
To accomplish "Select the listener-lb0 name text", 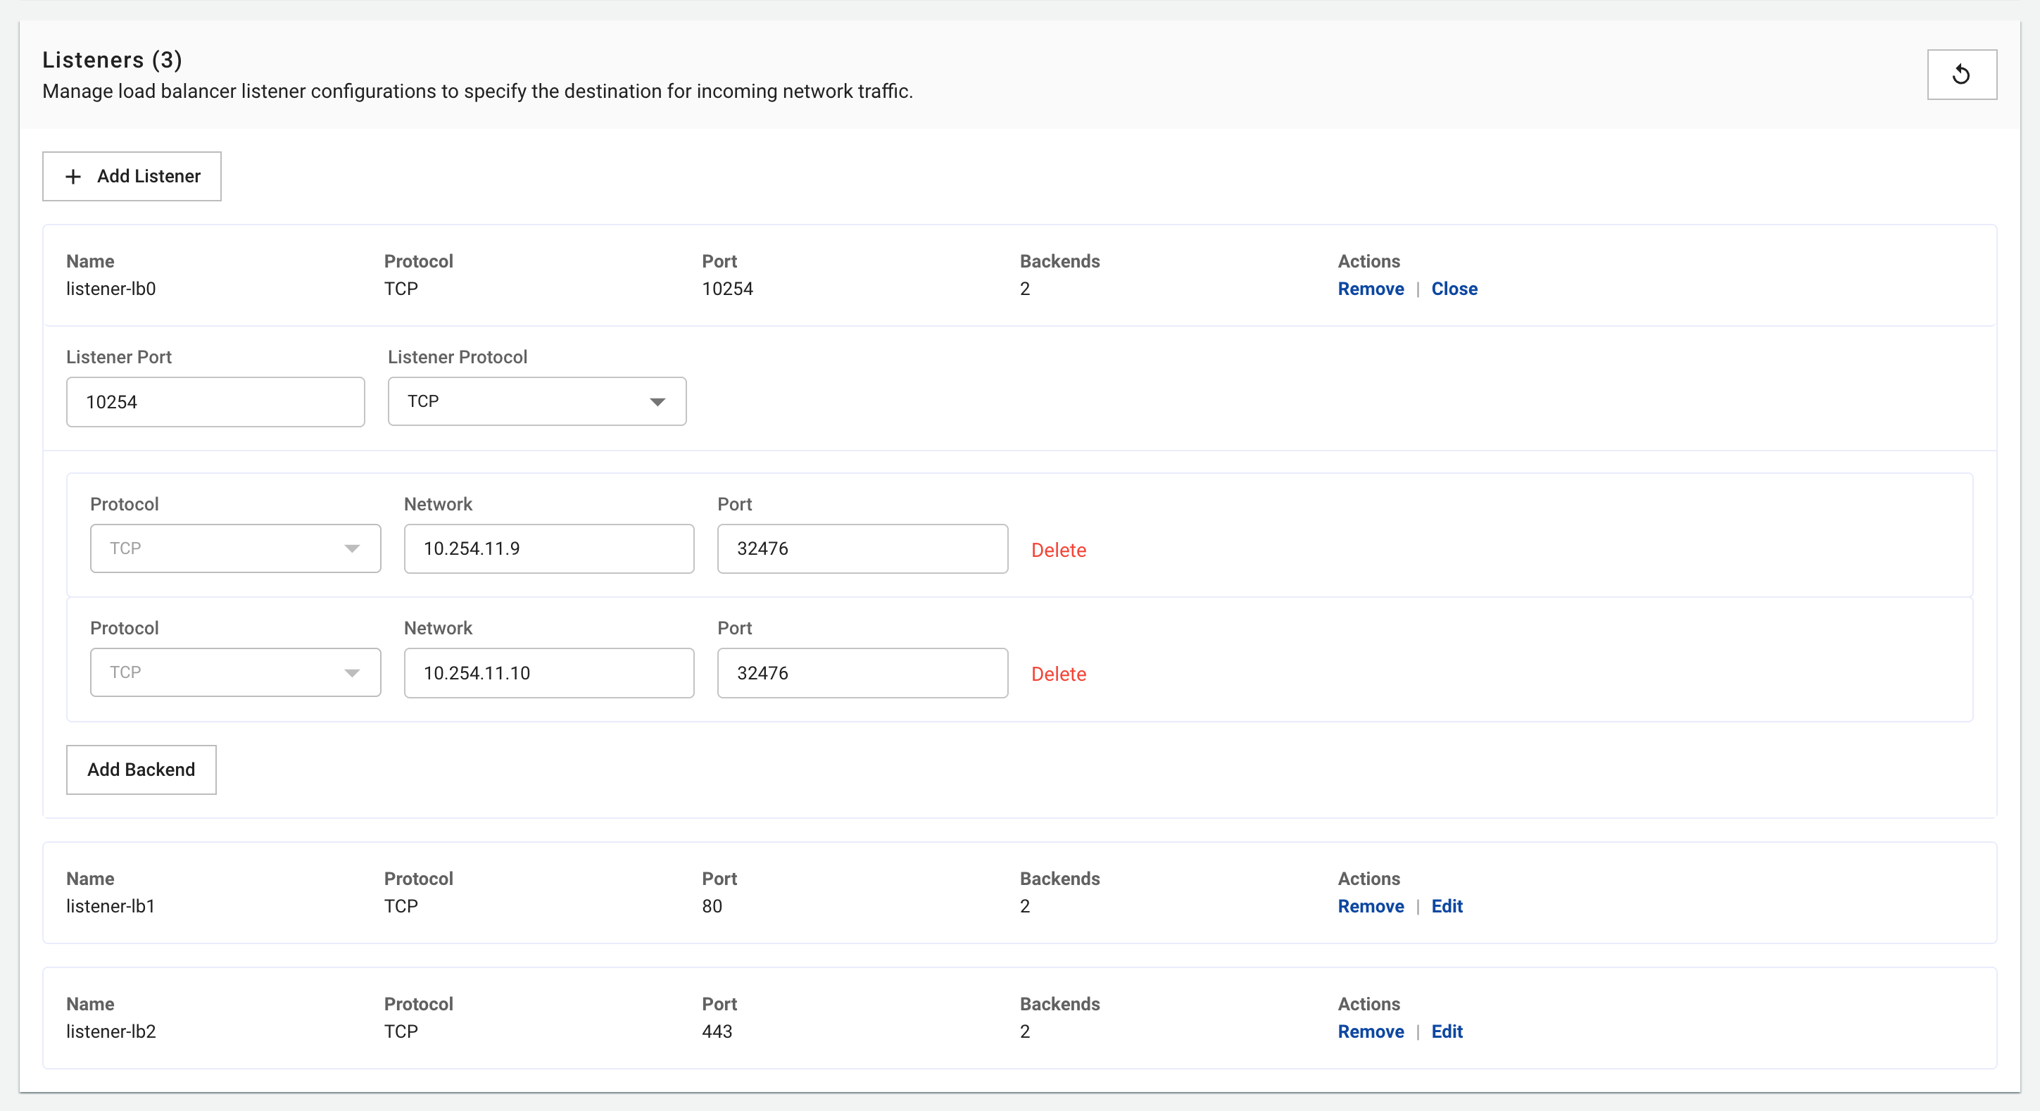I will click(111, 289).
